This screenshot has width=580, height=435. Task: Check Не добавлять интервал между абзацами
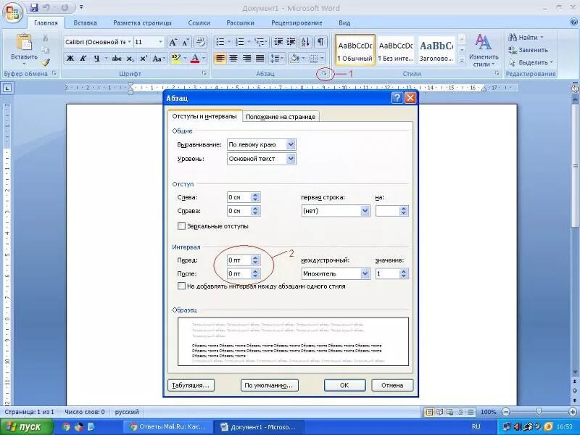point(181,286)
